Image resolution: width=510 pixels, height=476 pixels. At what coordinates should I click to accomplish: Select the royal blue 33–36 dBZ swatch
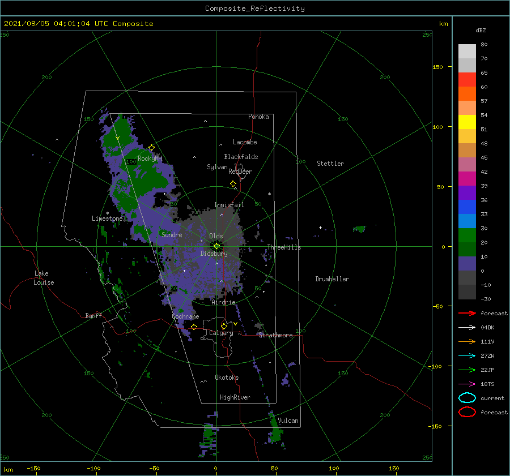[467, 207]
